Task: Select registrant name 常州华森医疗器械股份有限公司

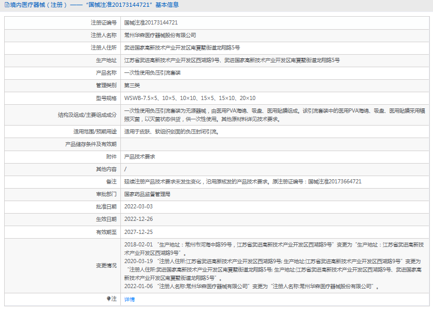Action: (x=160, y=35)
